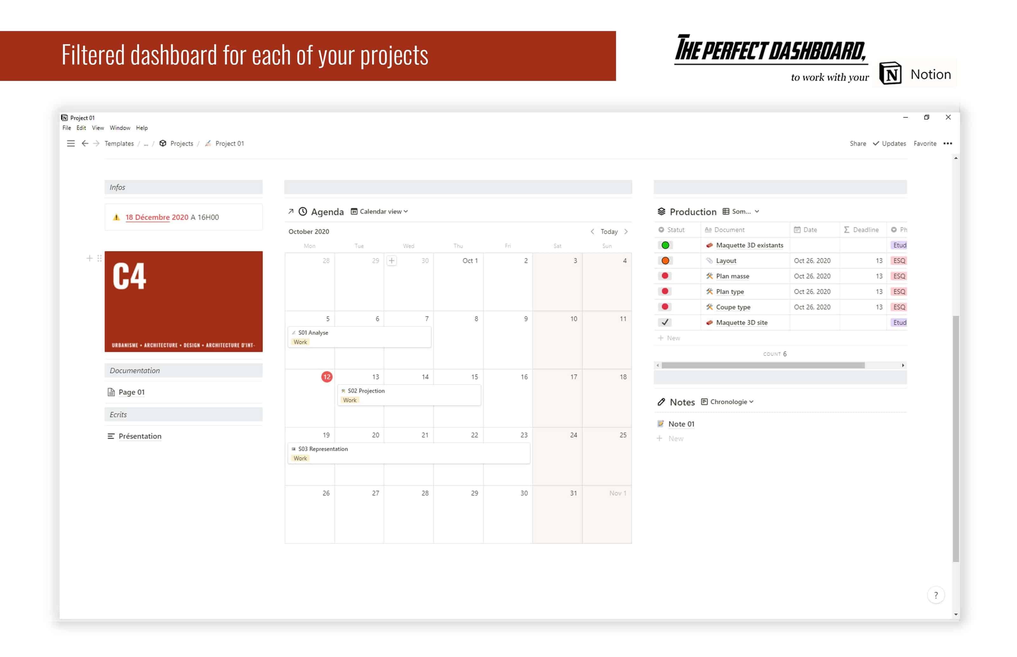Open the Note 01 entry
The image size is (1017, 657).
(681, 423)
